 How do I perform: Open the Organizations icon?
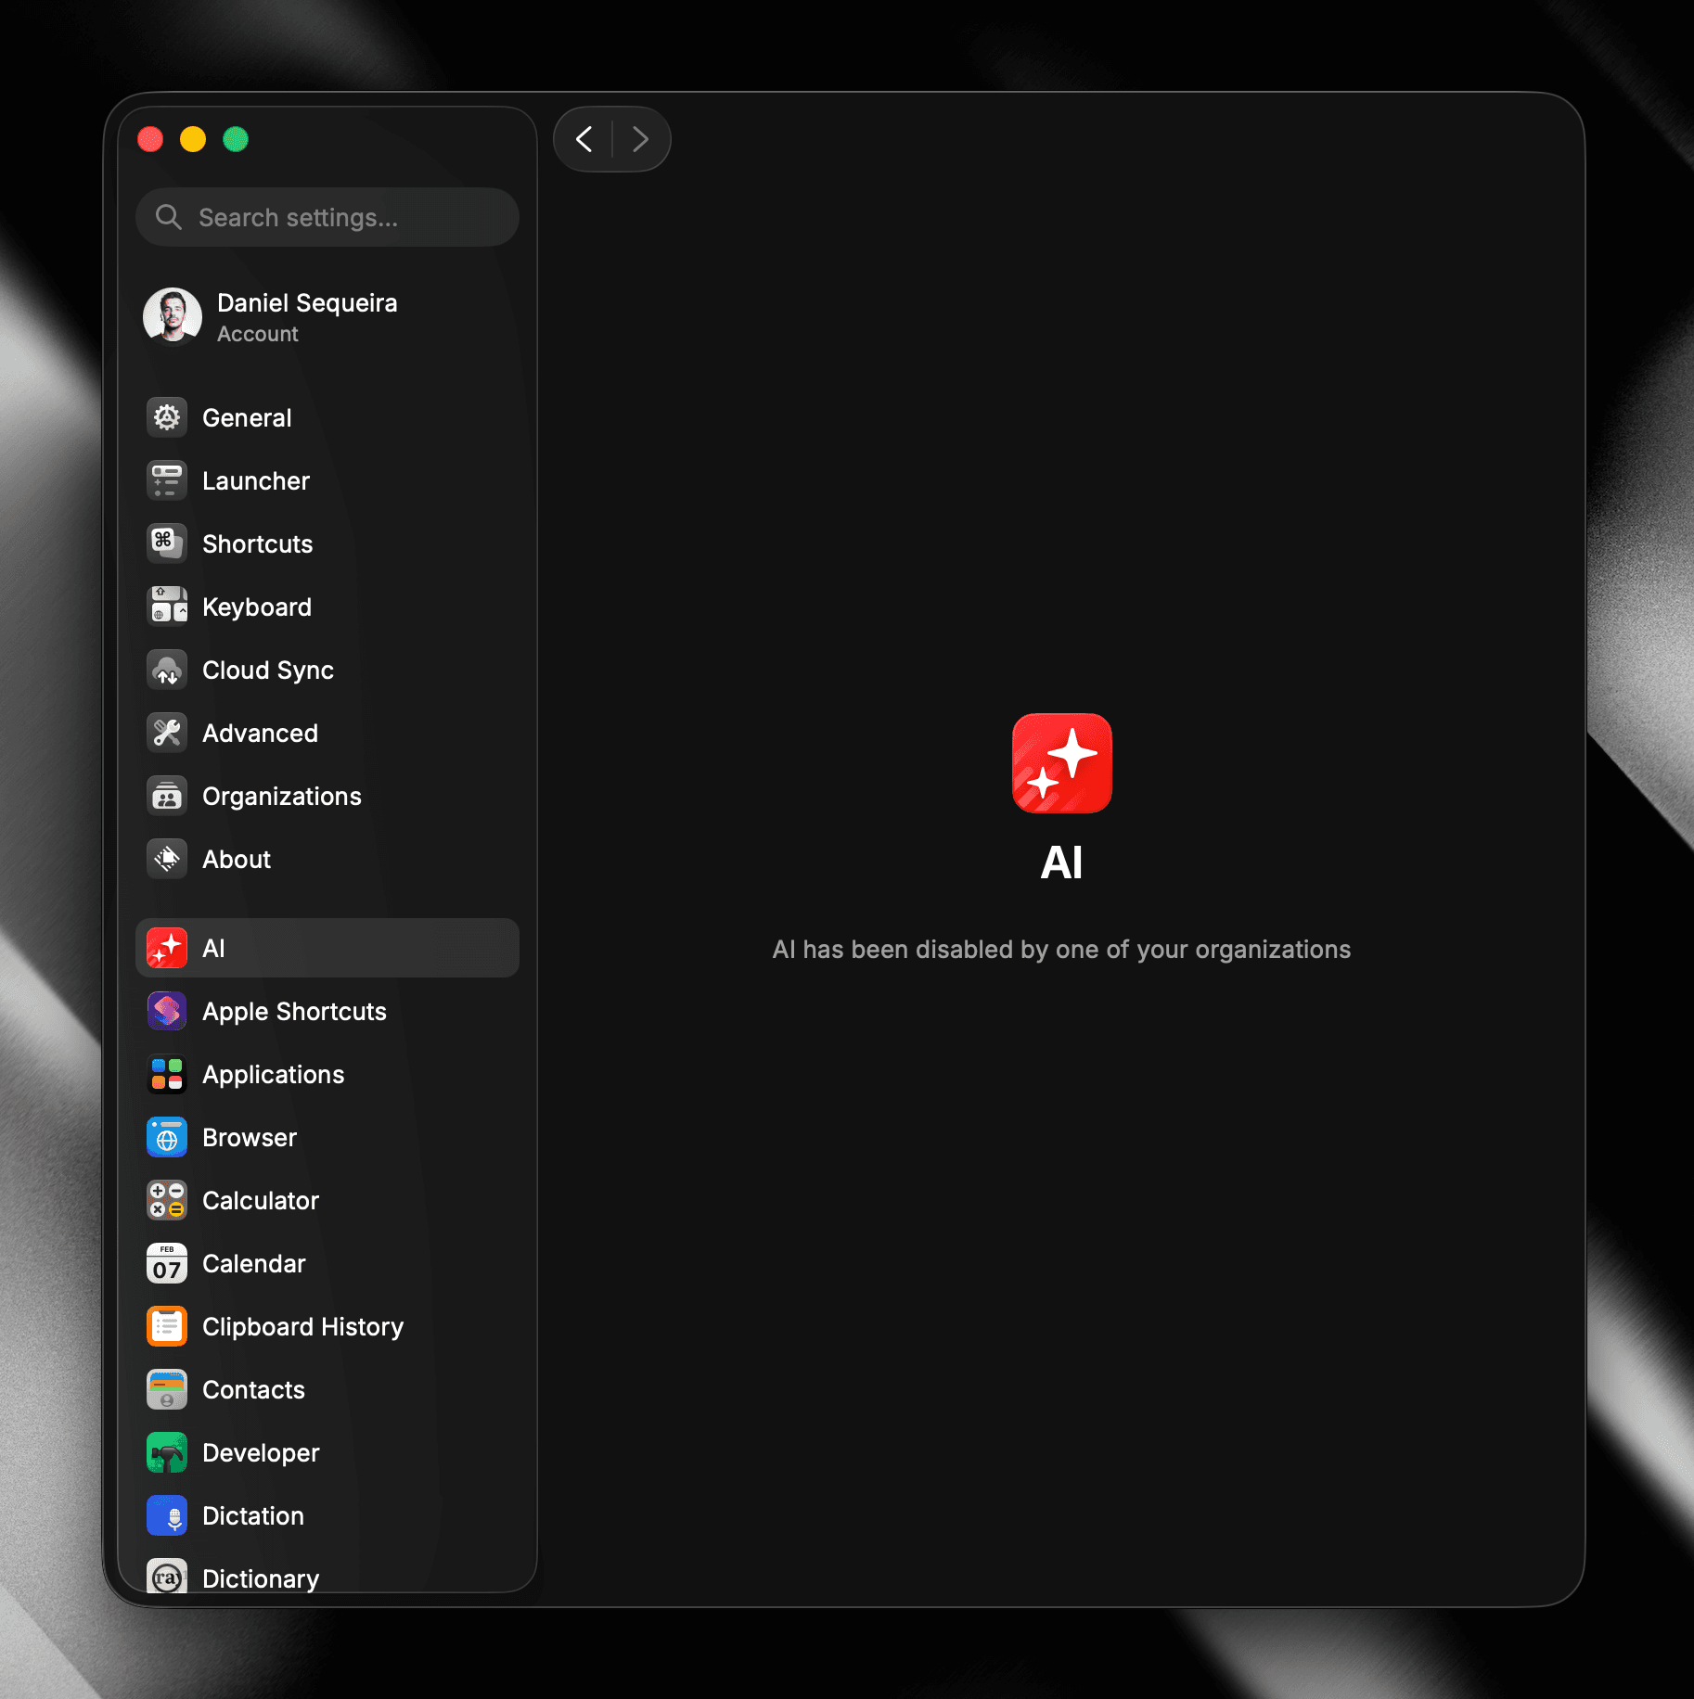point(167,797)
